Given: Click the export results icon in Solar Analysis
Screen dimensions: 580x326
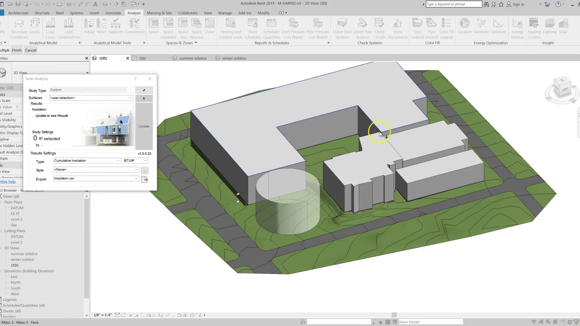Looking at the screenshot, I should [x=145, y=180].
